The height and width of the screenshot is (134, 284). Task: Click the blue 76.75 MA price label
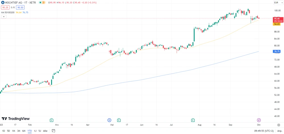click(277, 51)
